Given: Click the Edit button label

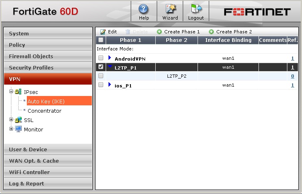Looking at the screenshot, I should [x=113, y=32].
